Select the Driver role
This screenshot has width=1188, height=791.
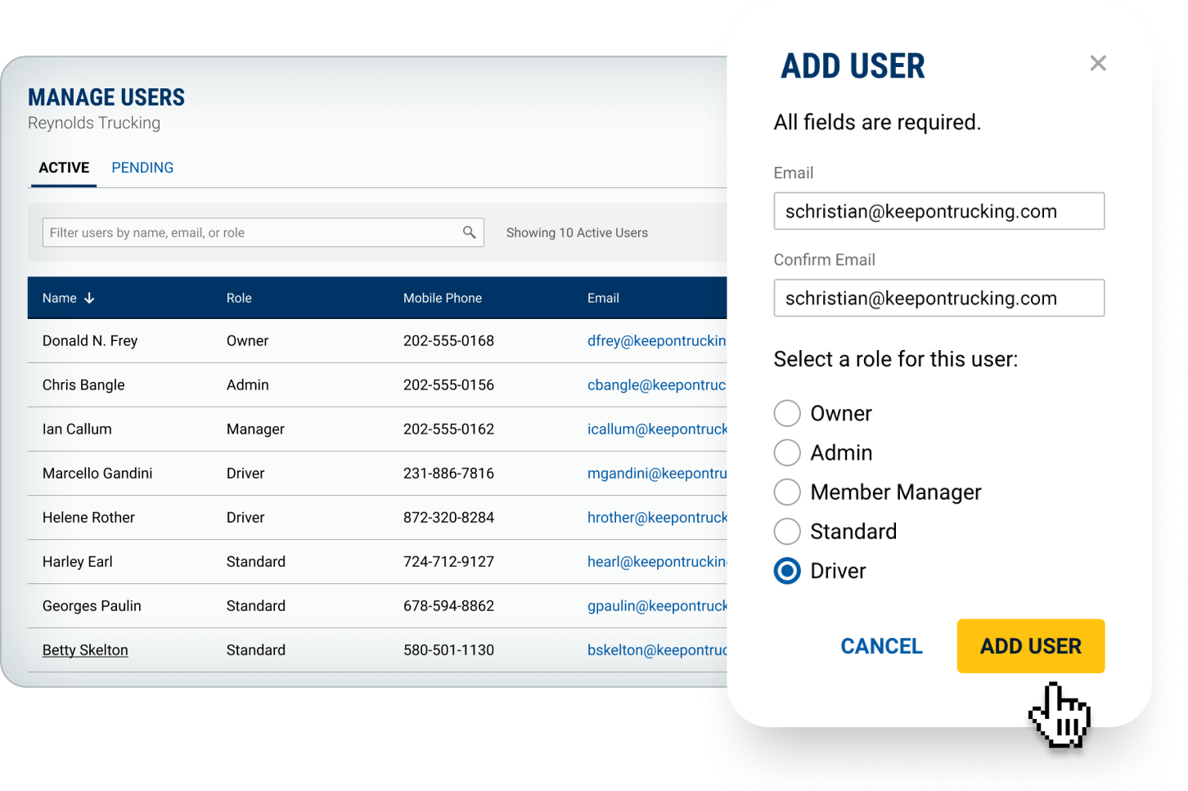point(786,570)
